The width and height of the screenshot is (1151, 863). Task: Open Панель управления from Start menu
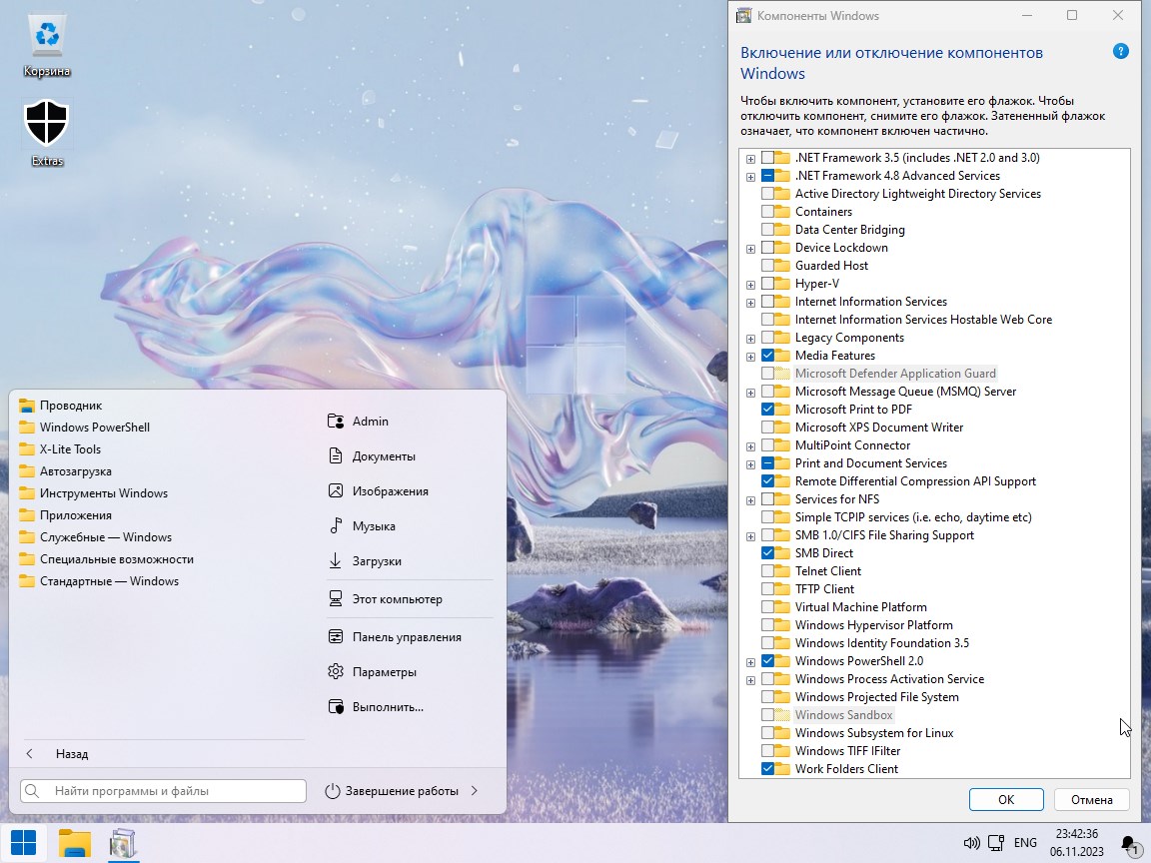[406, 637]
